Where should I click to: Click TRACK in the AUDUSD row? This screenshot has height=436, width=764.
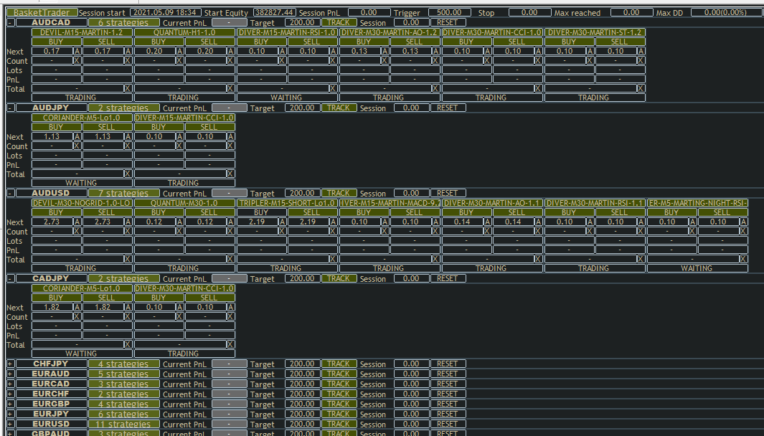tap(339, 193)
